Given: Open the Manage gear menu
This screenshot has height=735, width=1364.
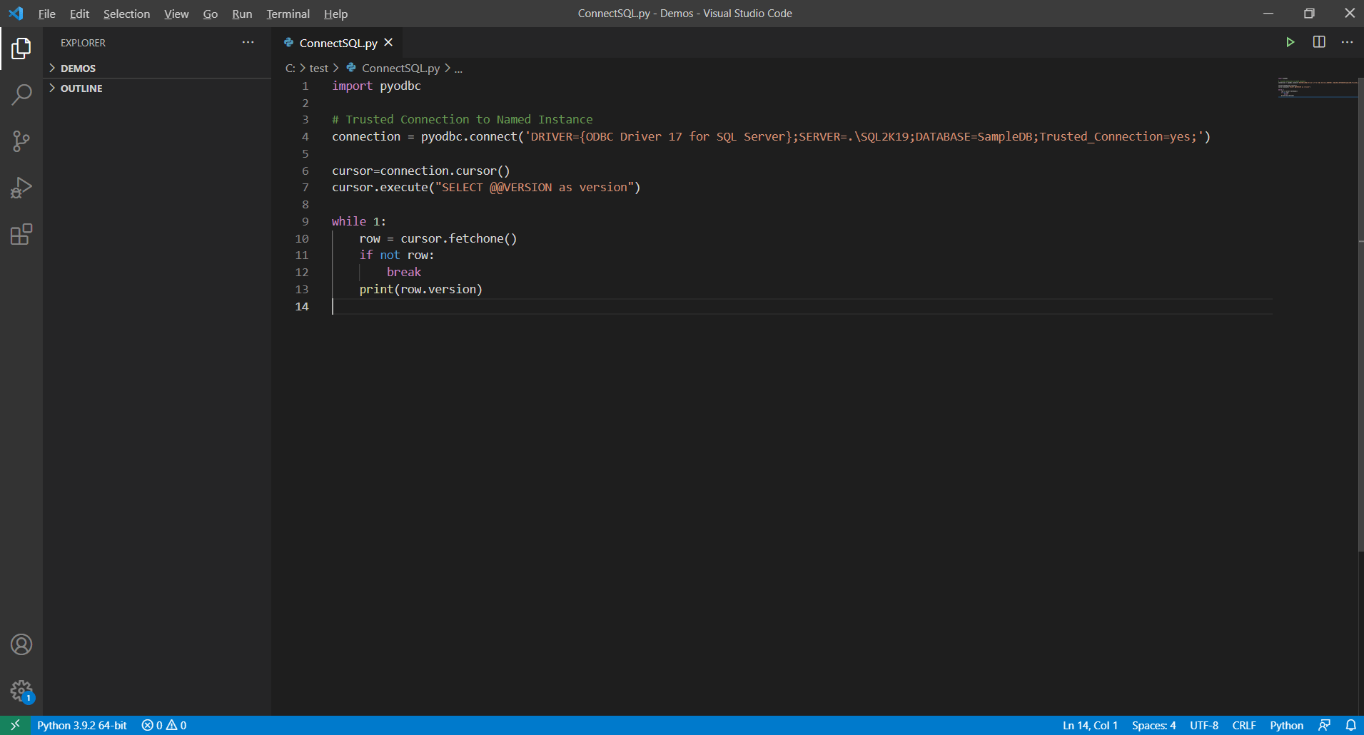Looking at the screenshot, I should (21, 689).
